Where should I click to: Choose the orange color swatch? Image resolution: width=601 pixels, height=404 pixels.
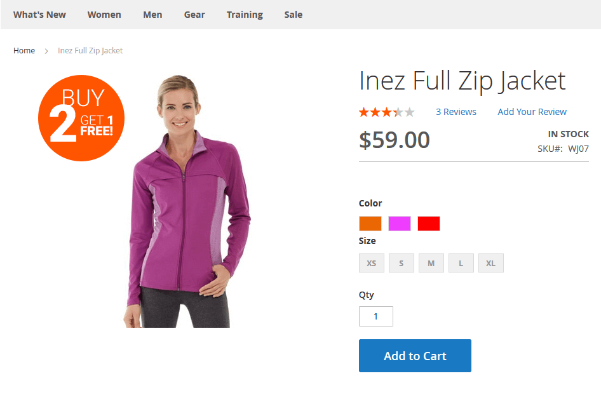[x=370, y=224]
